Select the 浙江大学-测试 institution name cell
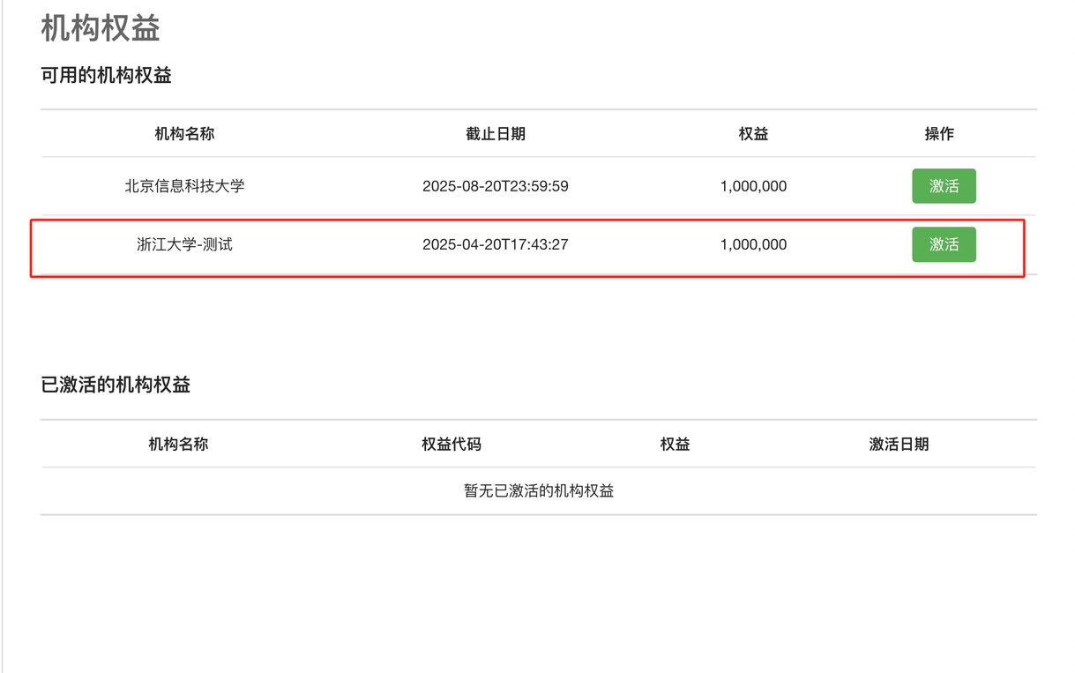The image size is (1075, 673). (184, 244)
